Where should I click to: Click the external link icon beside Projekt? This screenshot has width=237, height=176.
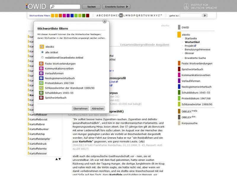[x=195, y=46]
